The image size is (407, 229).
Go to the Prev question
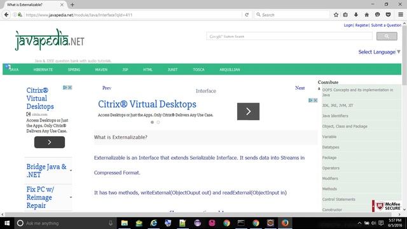pos(107,88)
